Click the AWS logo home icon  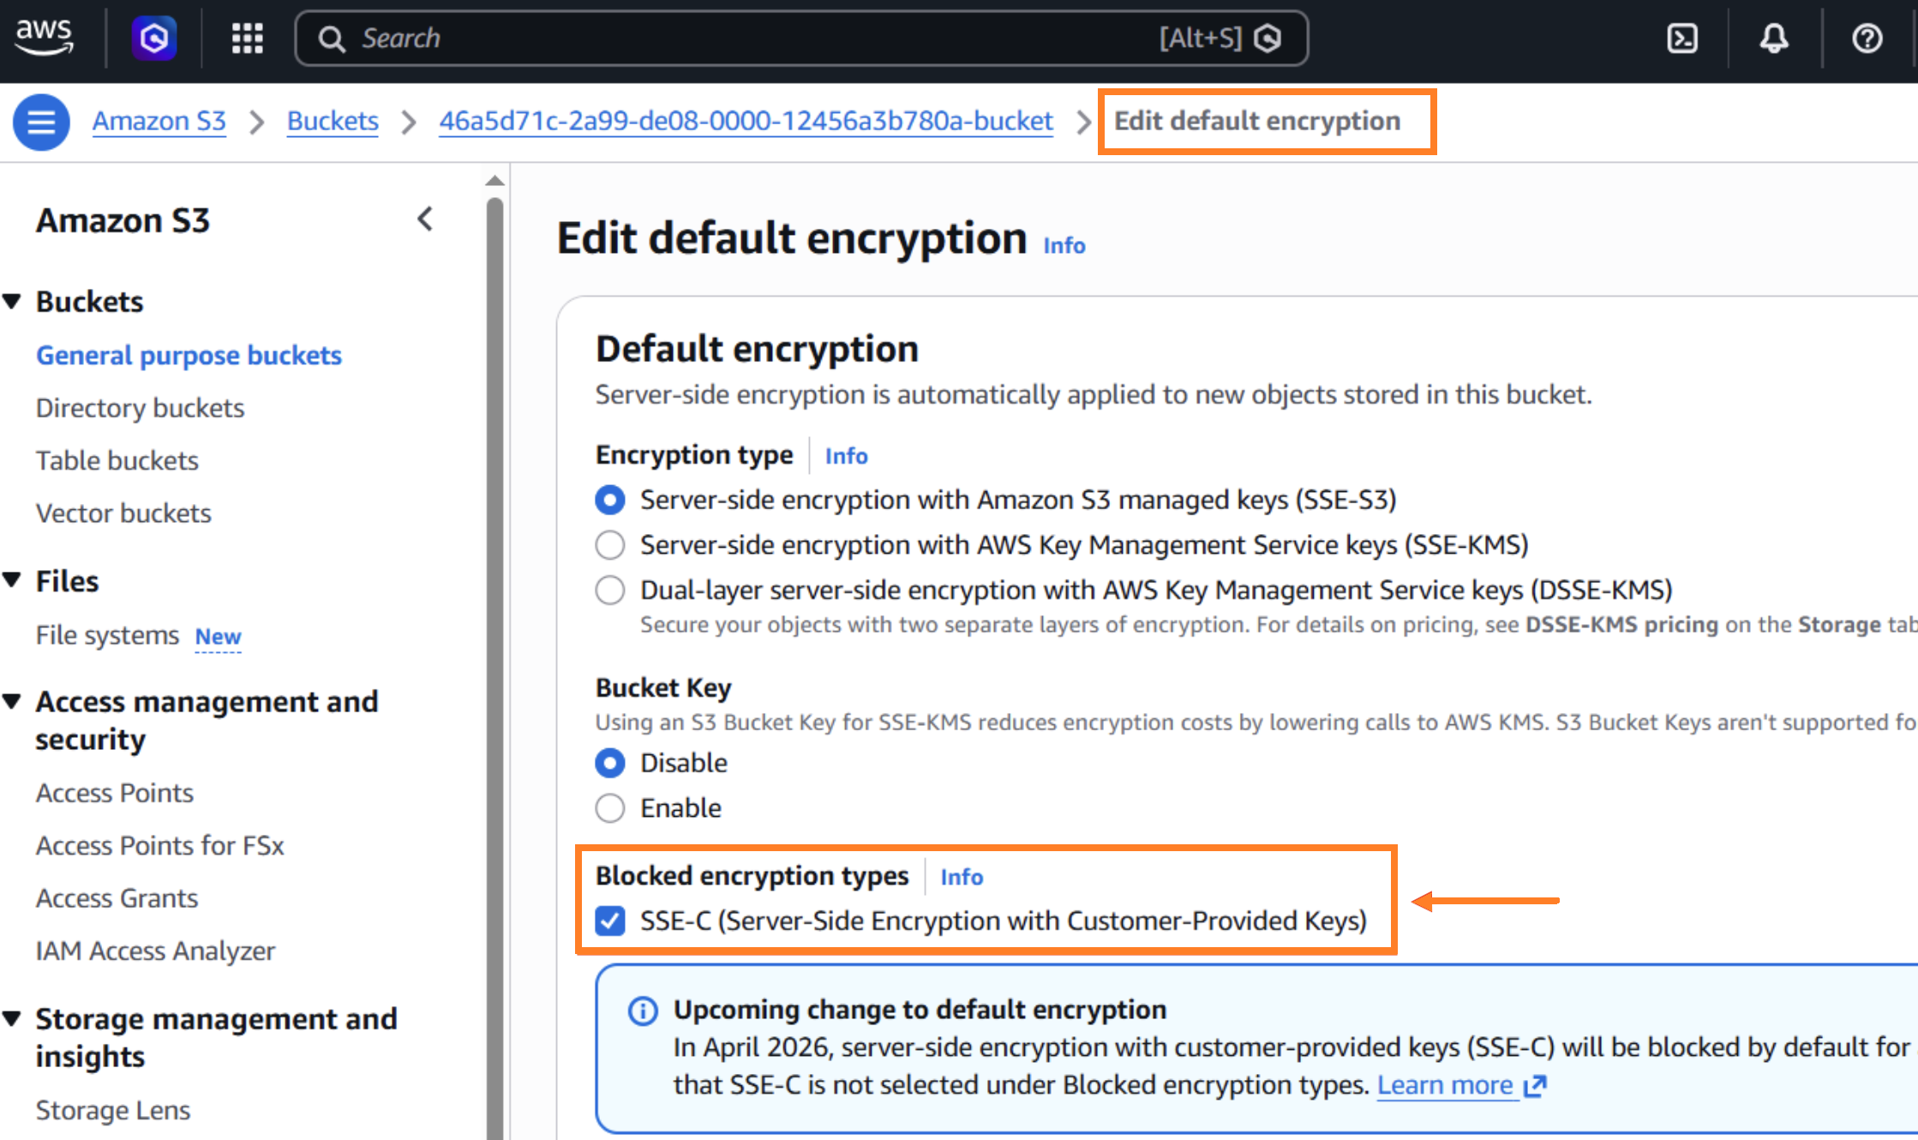[45, 37]
